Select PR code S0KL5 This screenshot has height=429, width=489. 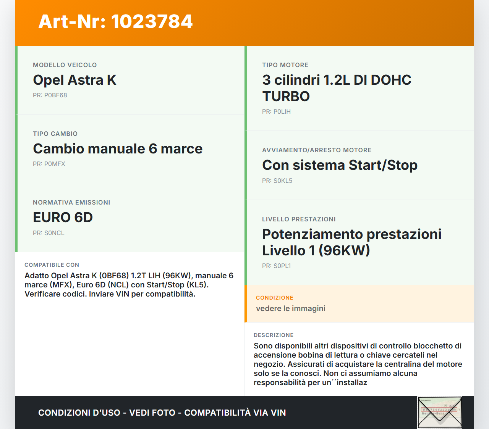277,181
